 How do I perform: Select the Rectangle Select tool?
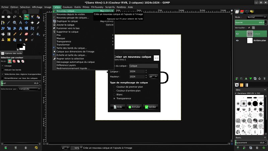tap(3, 17)
